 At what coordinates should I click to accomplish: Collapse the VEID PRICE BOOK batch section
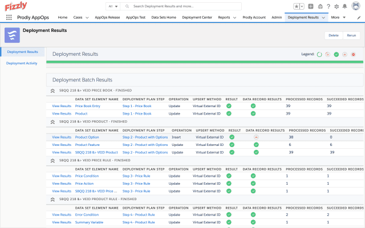(x=52, y=91)
